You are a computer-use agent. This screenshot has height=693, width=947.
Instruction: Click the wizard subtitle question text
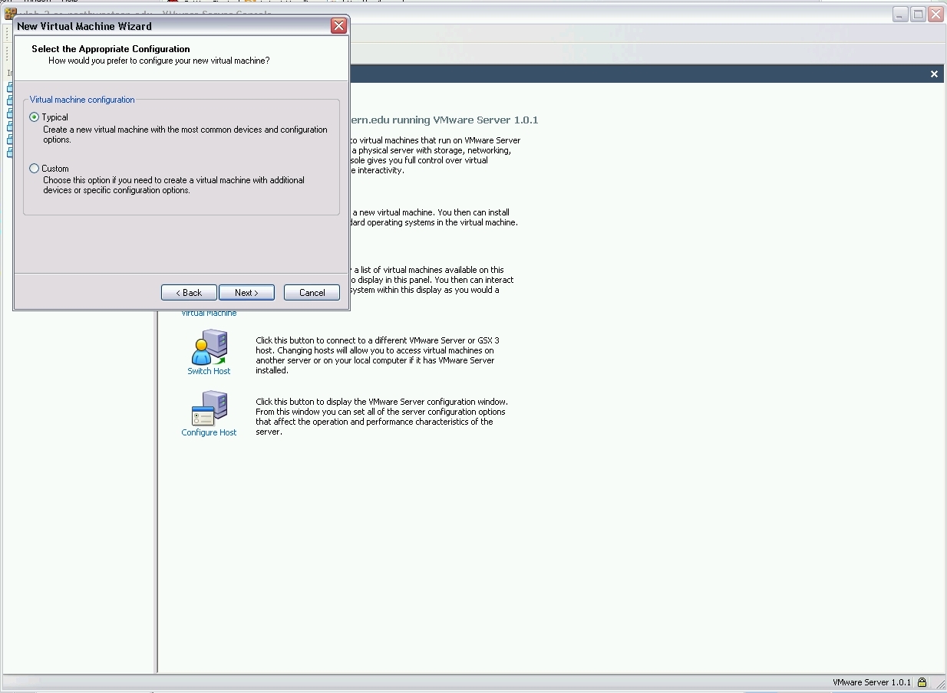coord(159,61)
